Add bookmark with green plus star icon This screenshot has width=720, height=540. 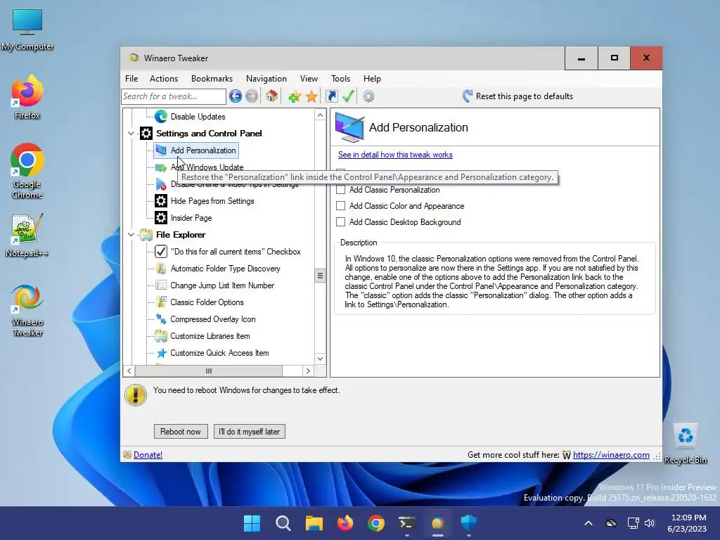point(295,96)
